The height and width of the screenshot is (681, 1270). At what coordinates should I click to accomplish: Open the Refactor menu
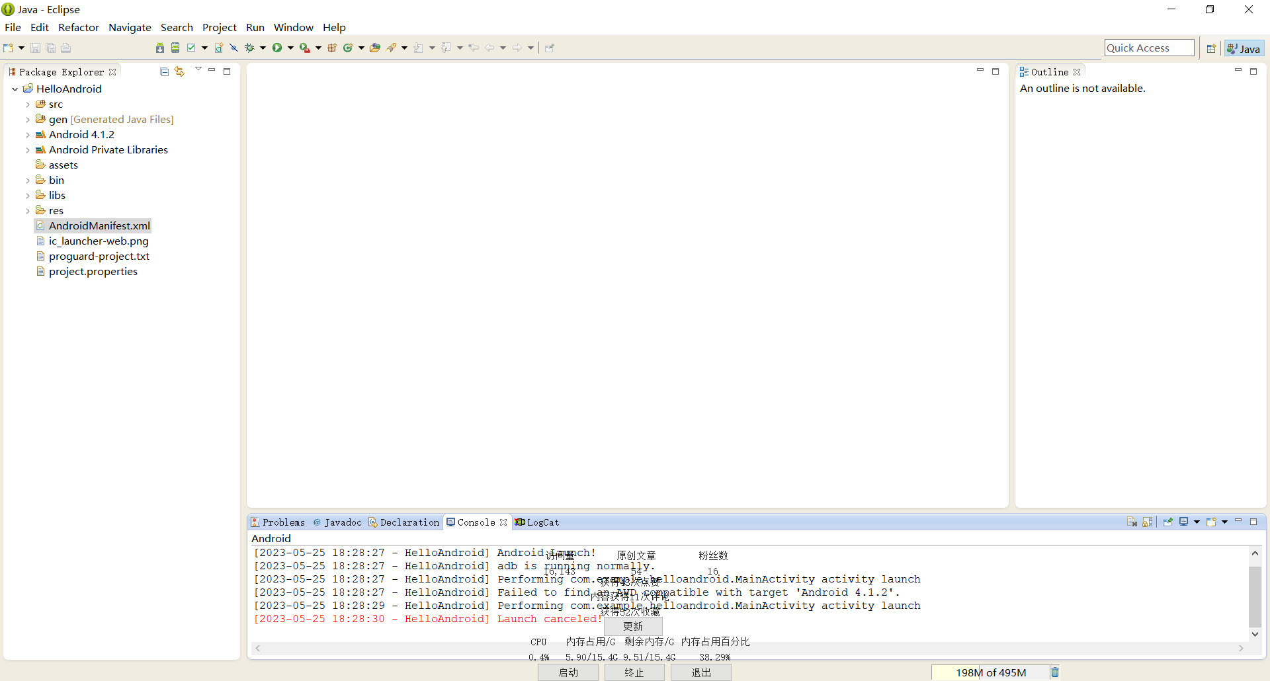[x=79, y=27]
